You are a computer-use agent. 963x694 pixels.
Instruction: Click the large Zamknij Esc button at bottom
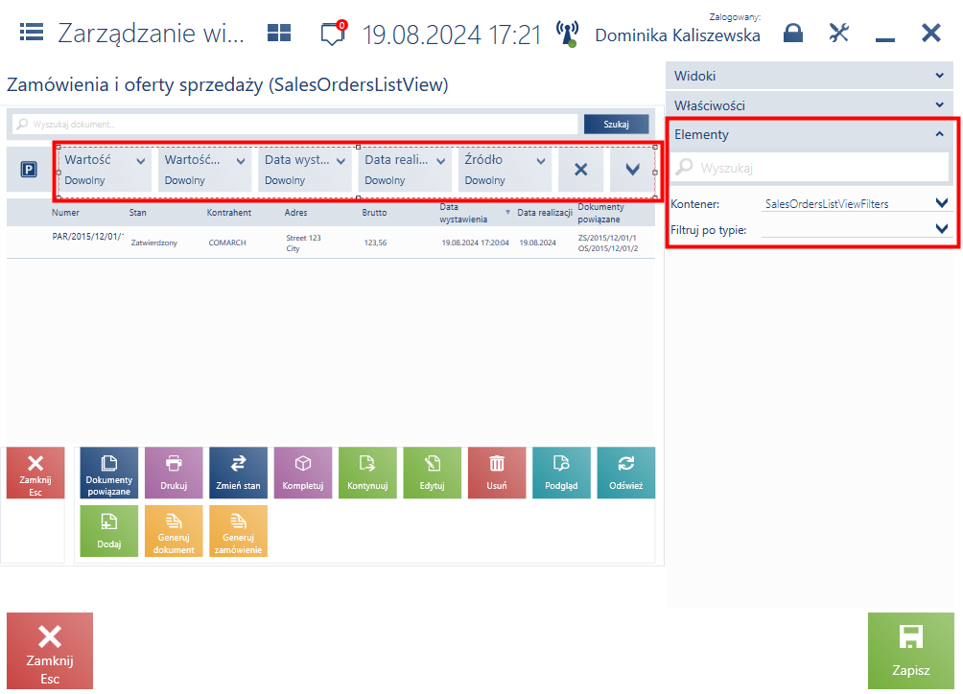click(x=50, y=651)
